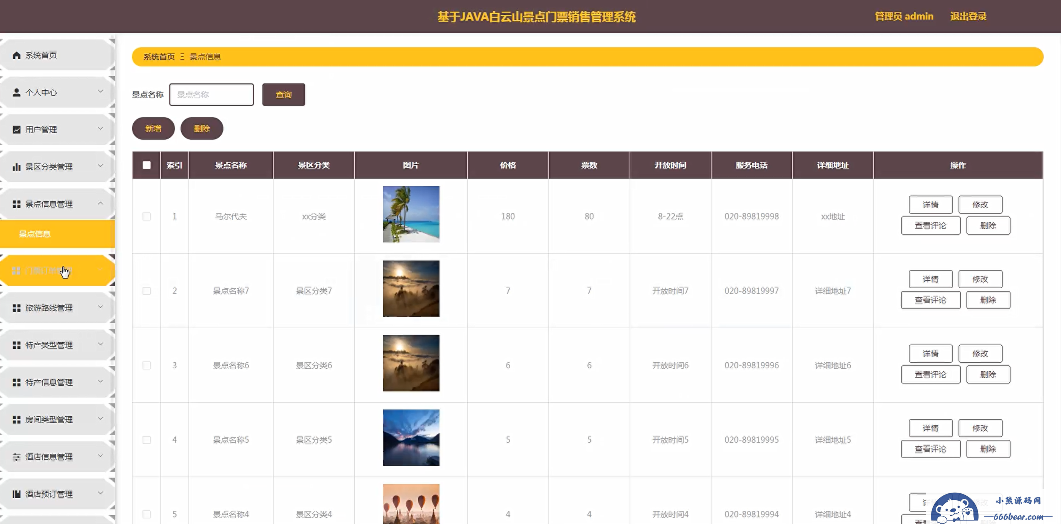Open the 马尔代夫 beach thumbnail image

411,214
